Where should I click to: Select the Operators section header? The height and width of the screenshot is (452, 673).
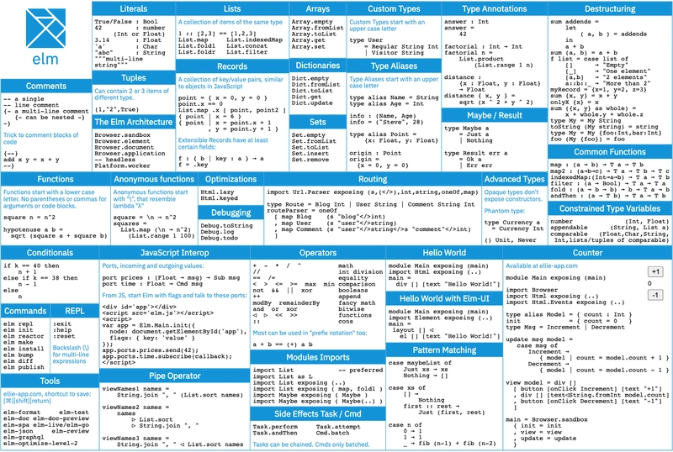[x=318, y=253]
